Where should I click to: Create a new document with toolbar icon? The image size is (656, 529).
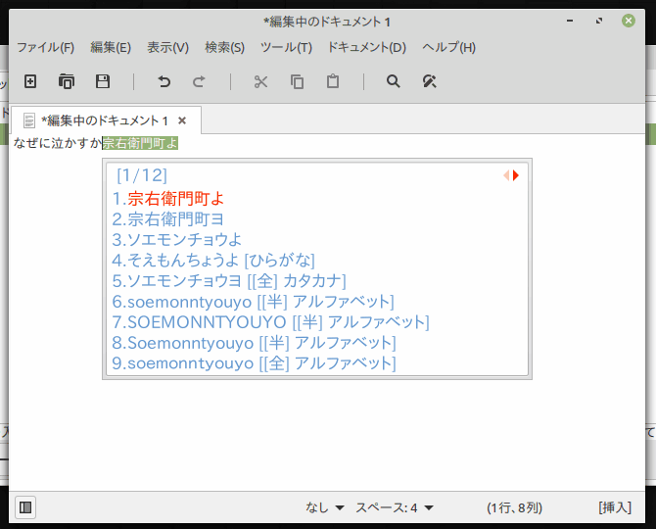[x=30, y=81]
